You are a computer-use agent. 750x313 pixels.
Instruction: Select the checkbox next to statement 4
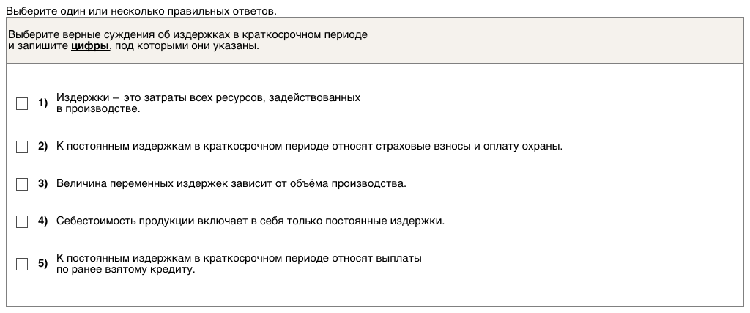(22, 221)
